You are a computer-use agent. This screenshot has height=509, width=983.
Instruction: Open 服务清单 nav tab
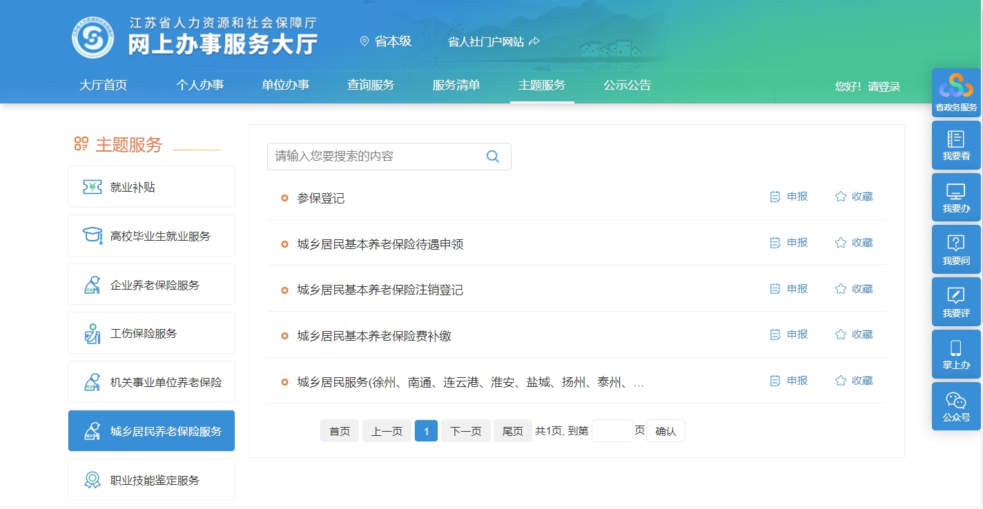coord(456,86)
